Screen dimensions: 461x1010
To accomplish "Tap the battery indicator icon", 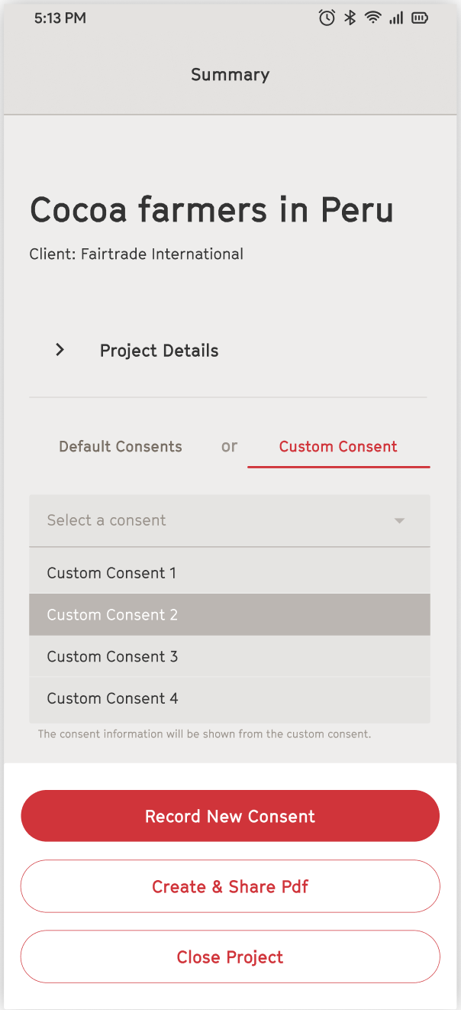I will (x=420, y=18).
